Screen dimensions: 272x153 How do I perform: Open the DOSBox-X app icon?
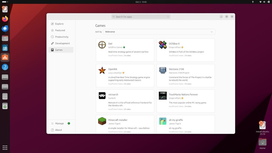tap(163, 45)
